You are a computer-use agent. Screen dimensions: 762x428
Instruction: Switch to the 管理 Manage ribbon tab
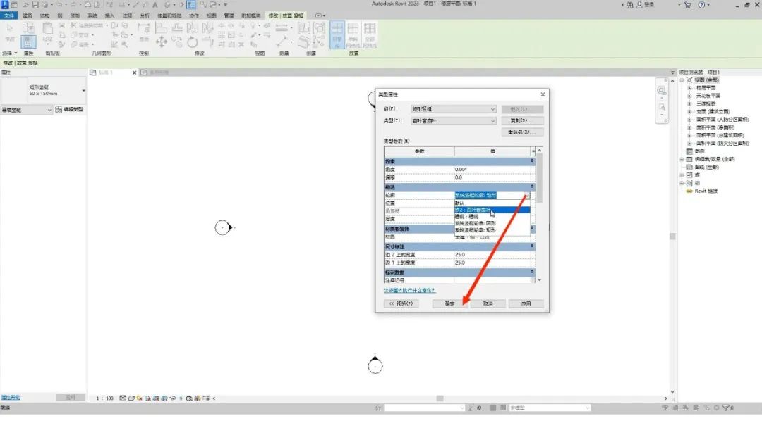tap(229, 15)
